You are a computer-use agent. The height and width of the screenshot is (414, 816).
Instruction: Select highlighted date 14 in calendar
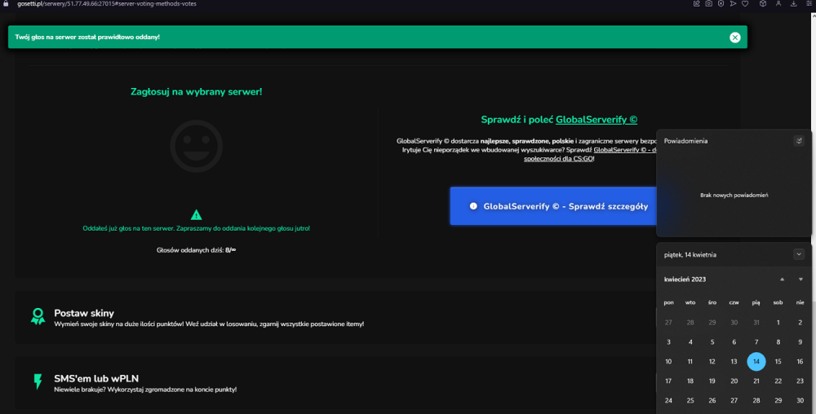(756, 362)
